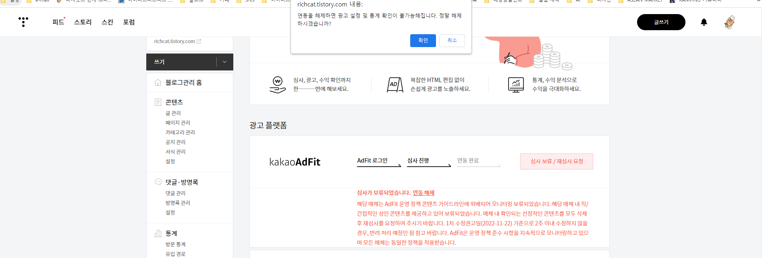Open the richcat.tistory.com blog link
The width and height of the screenshot is (762, 258).
tap(174, 41)
